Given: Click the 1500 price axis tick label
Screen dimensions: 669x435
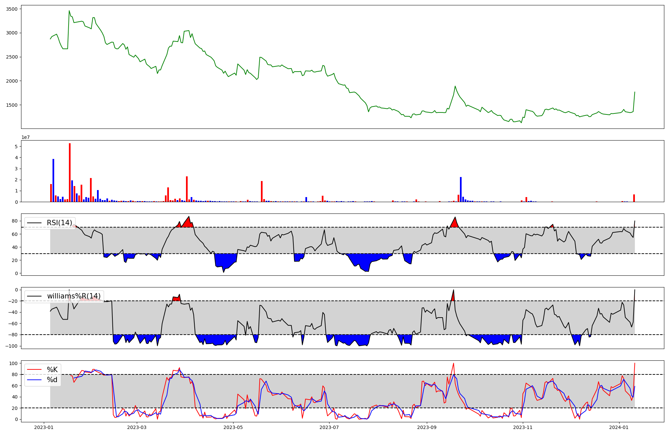Looking at the screenshot, I should click(12, 105).
